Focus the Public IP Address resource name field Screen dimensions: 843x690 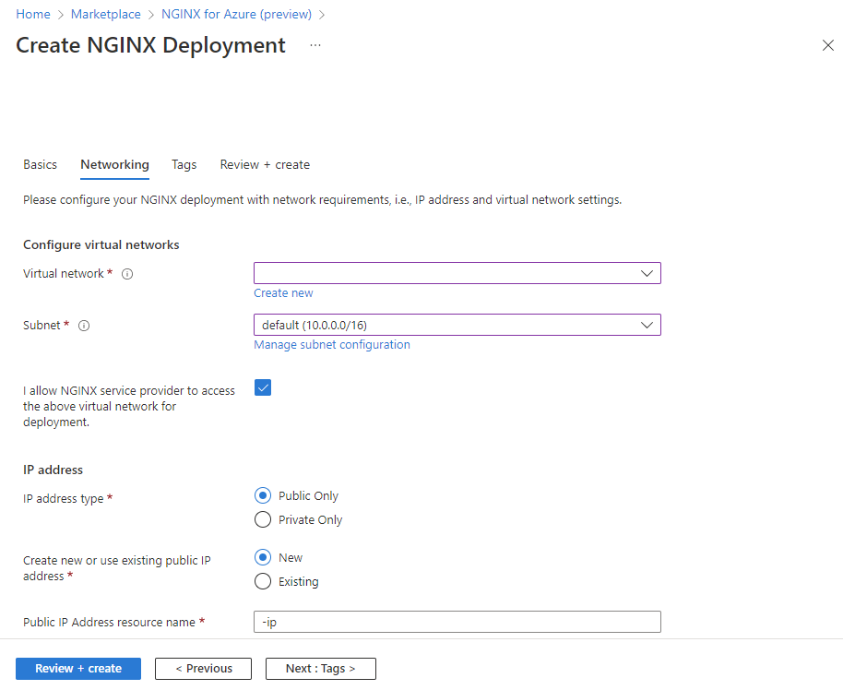pos(457,623)
